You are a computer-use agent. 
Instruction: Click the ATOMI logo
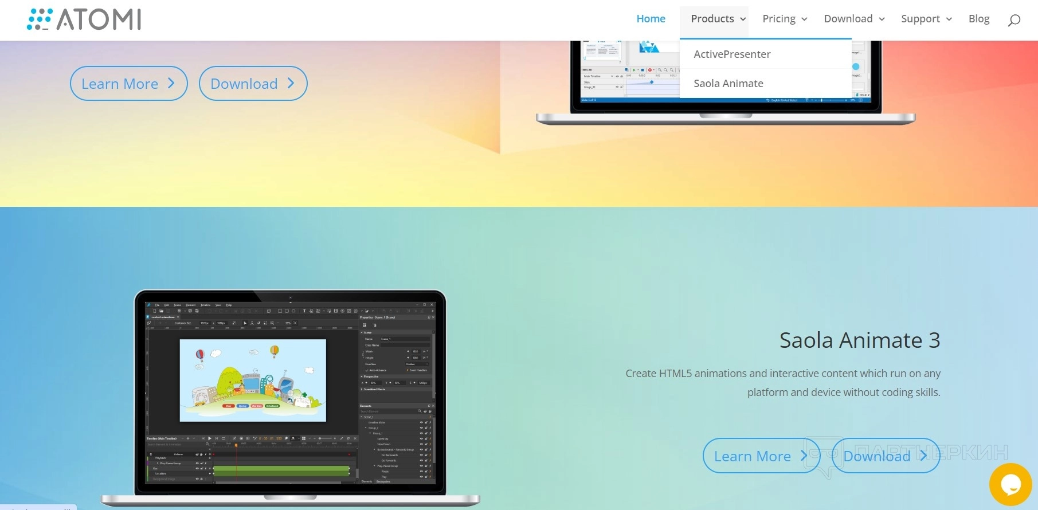(x=84, y=19)
